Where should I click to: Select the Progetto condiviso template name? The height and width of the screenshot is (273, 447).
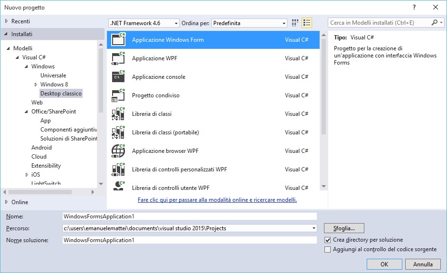tap(156, 95)
